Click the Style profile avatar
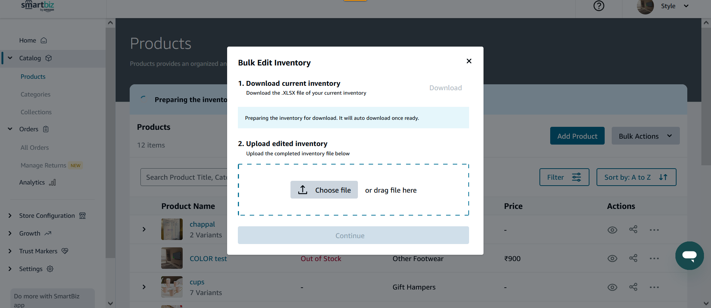 (x=645, y=7)
